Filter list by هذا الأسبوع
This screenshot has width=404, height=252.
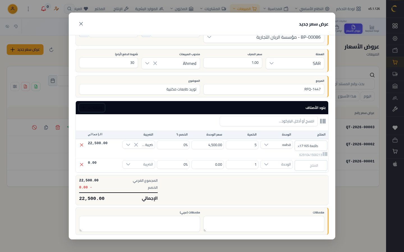[347, 96]
